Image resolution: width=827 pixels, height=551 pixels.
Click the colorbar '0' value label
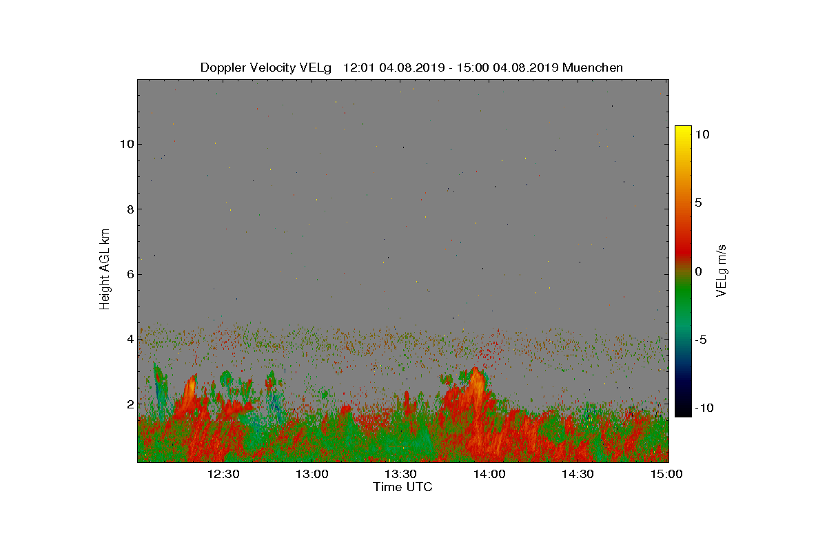(699, 271)
